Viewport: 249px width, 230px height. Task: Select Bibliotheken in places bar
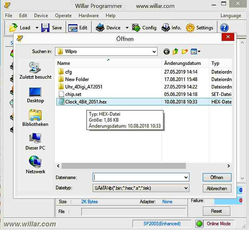click(x=35, y=118)
